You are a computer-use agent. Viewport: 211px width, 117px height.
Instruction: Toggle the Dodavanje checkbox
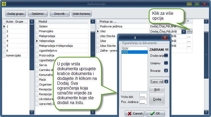click(166, 55)
